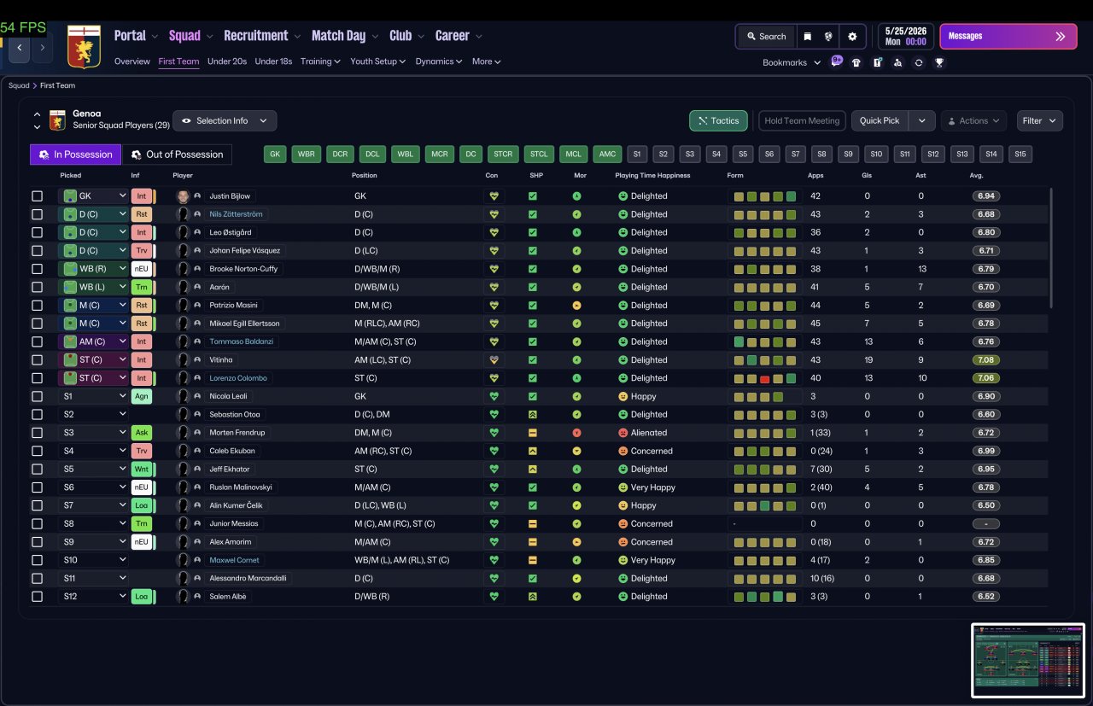
Task: Click the player list vertical scrollbar
Action: click(x=1051, y=248)
